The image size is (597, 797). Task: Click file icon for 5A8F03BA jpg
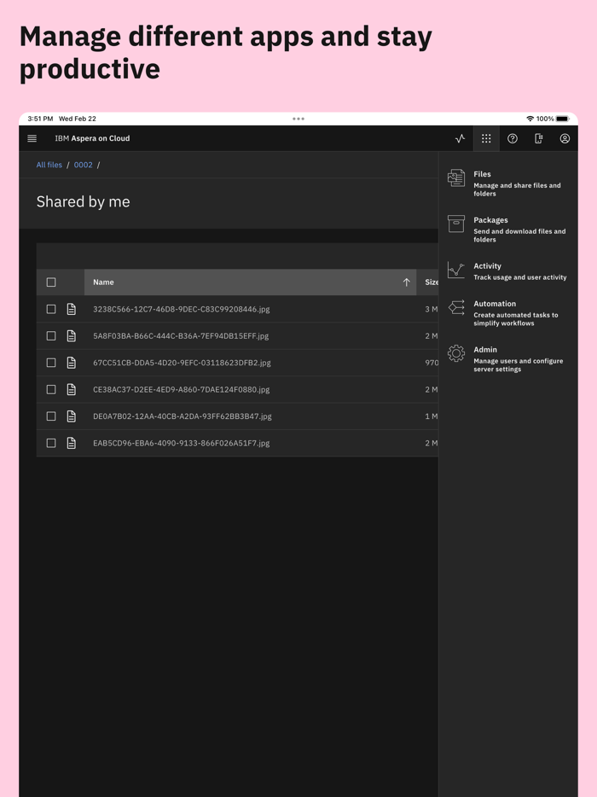coord(71,335)
